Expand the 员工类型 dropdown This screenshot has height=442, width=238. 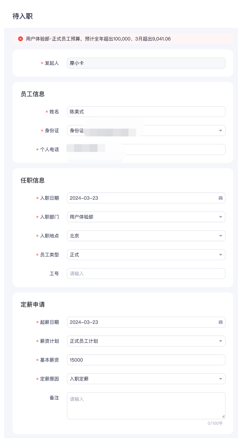click(x=146, y=255)
